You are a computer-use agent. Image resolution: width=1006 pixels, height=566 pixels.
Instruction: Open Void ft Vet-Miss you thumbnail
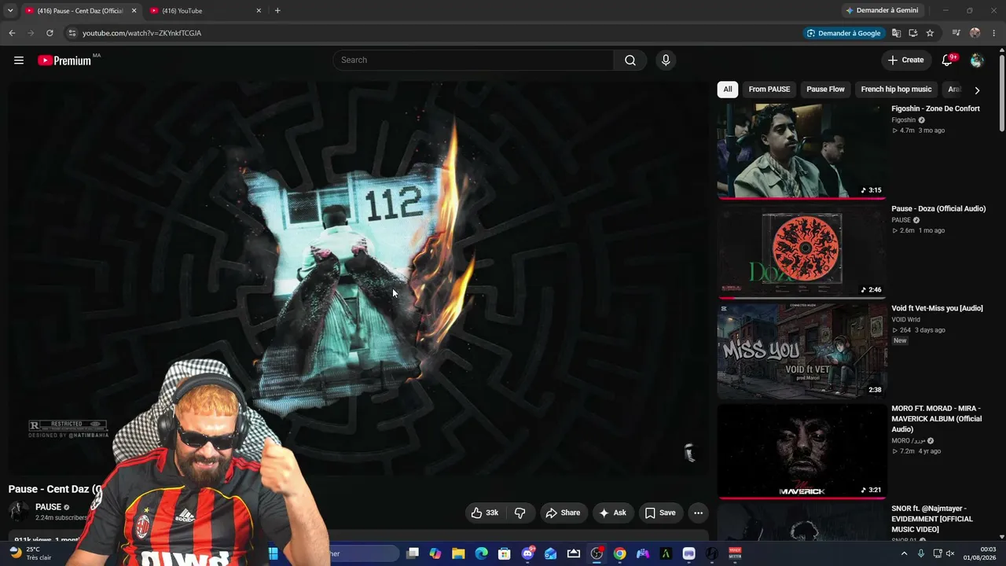[x=802, y=351]
